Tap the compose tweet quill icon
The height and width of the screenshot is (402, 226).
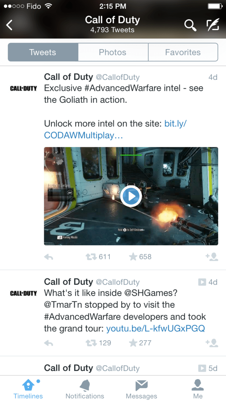[213, 25]
